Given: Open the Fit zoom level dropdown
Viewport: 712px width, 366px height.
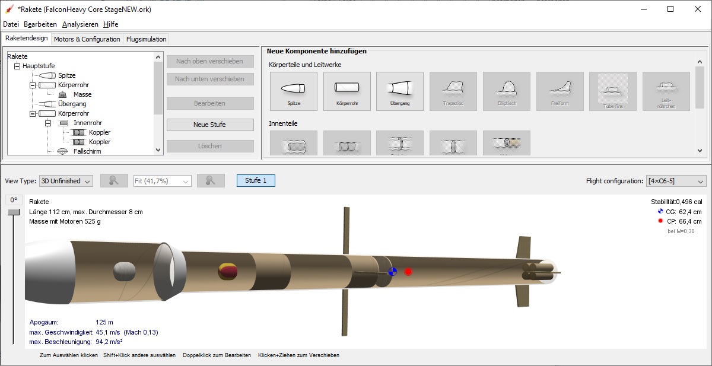Looking at the screenshot, I should tap(163, 181).
